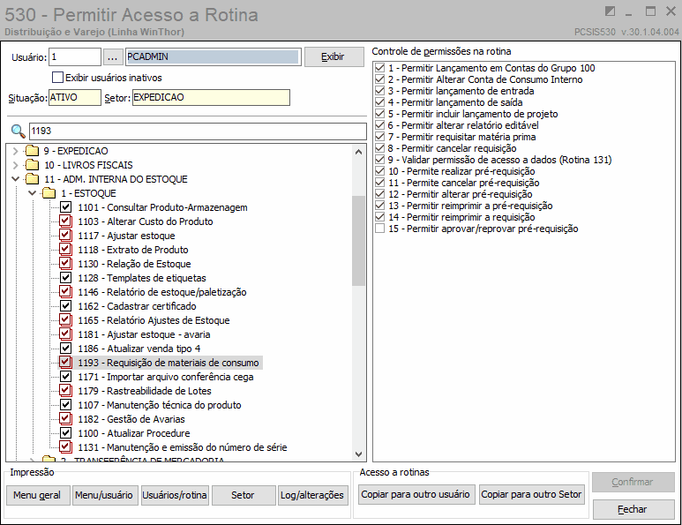Select permission text 5 - Permitir incluir lançamento de projeto
The width and height of the screenshot is (682, 525).
[x=473, y=114]
